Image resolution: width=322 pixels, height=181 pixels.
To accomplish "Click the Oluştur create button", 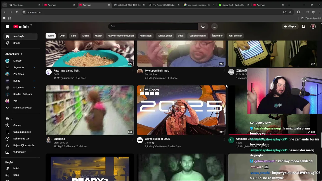I will click(x=290, y=26).
